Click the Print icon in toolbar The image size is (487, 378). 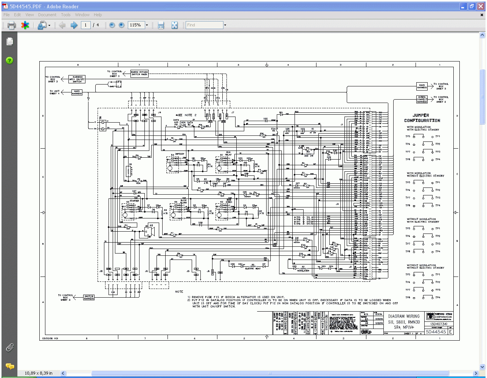point(11,25)
